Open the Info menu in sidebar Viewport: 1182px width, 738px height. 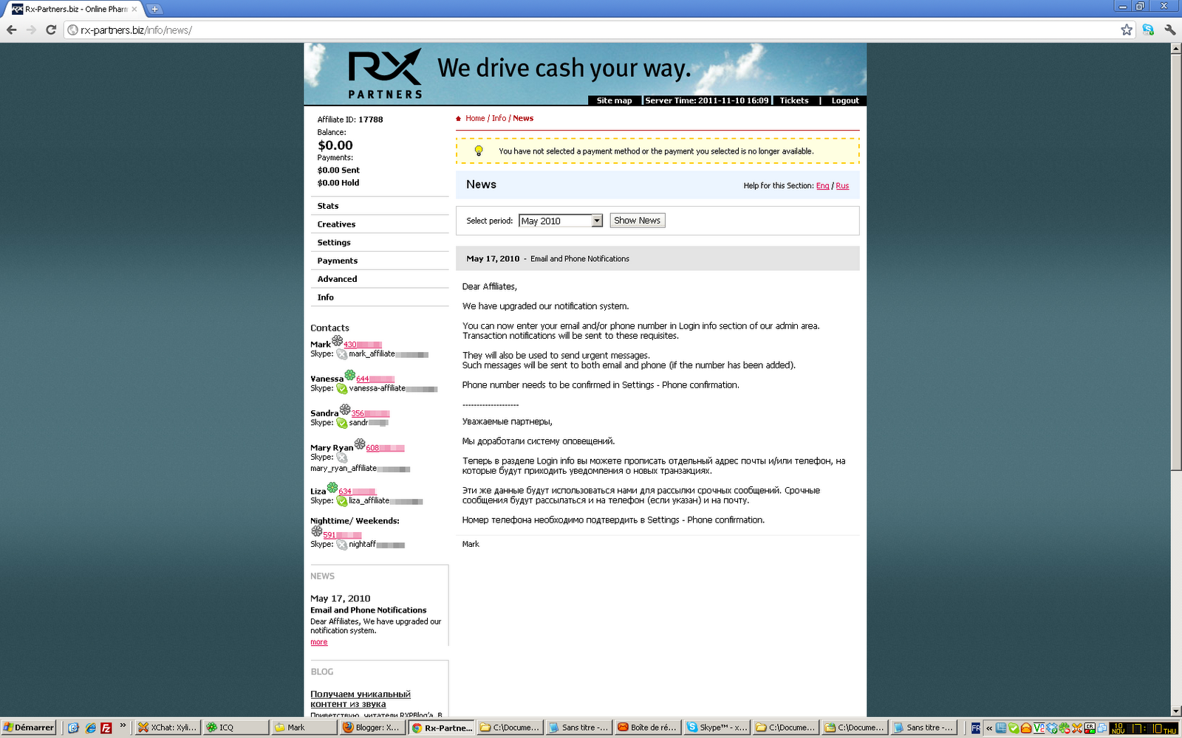click(326, 297)
